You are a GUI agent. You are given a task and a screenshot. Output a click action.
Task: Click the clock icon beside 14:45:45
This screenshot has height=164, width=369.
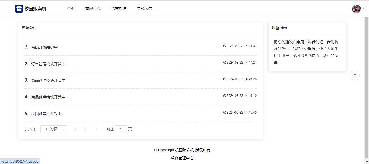click(224, 112)
